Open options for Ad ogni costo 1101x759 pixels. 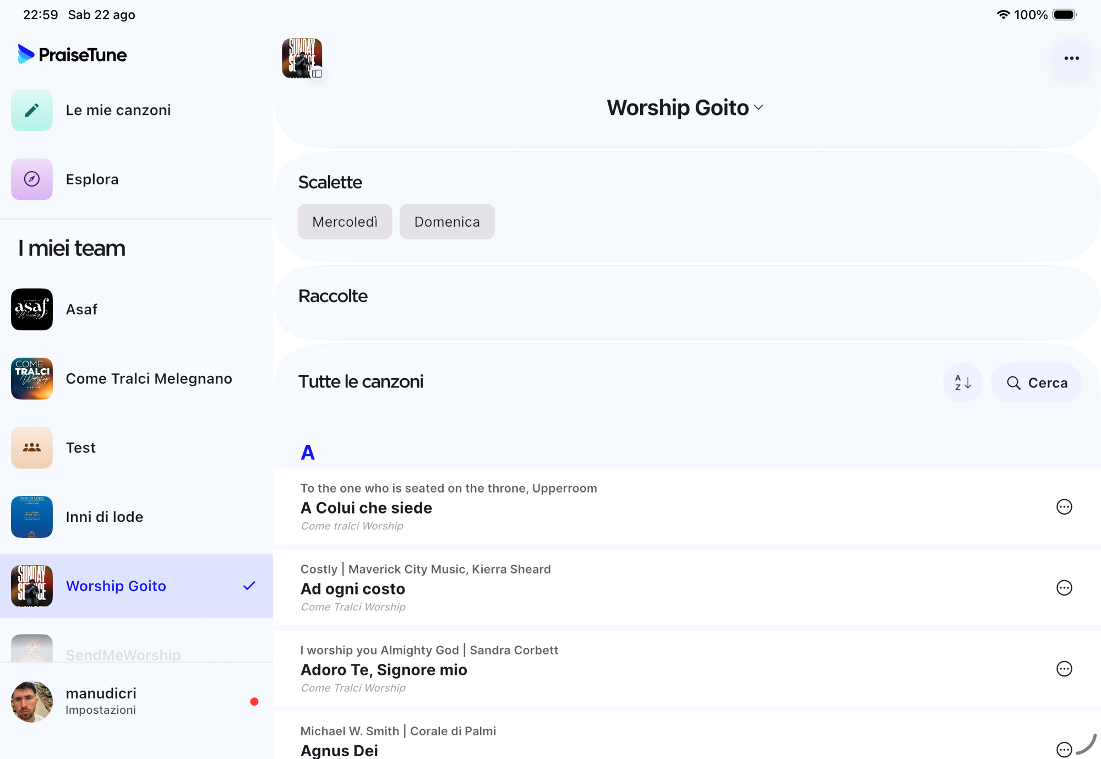pyautogui.click(x=1064, y=588)
